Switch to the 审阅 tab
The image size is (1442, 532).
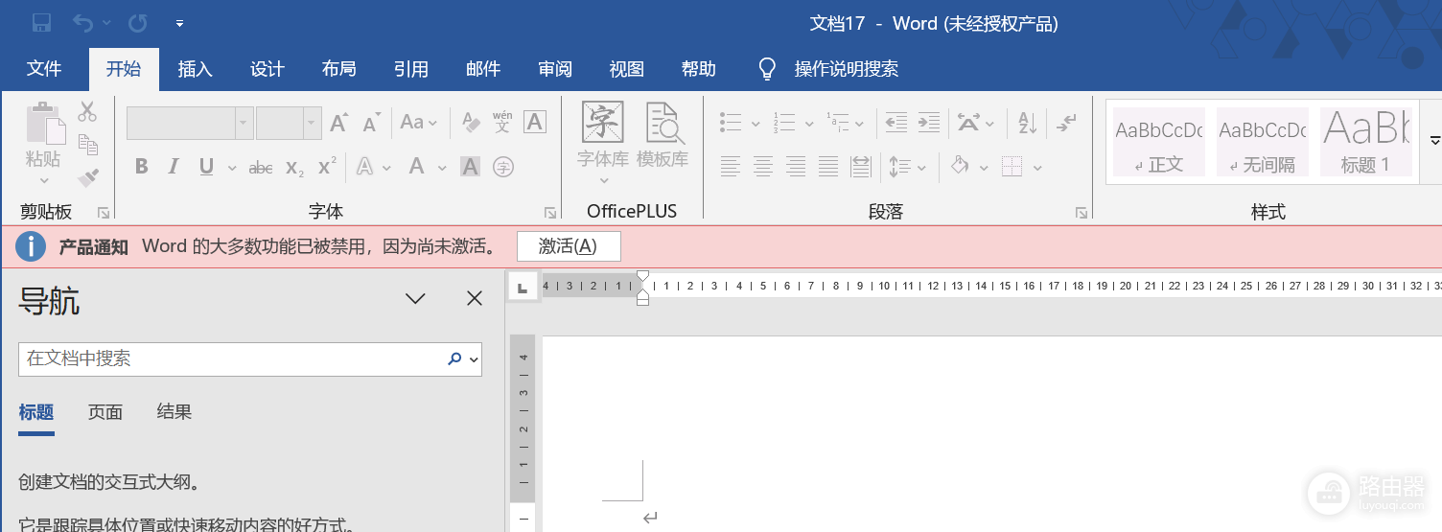coord(555,69)
